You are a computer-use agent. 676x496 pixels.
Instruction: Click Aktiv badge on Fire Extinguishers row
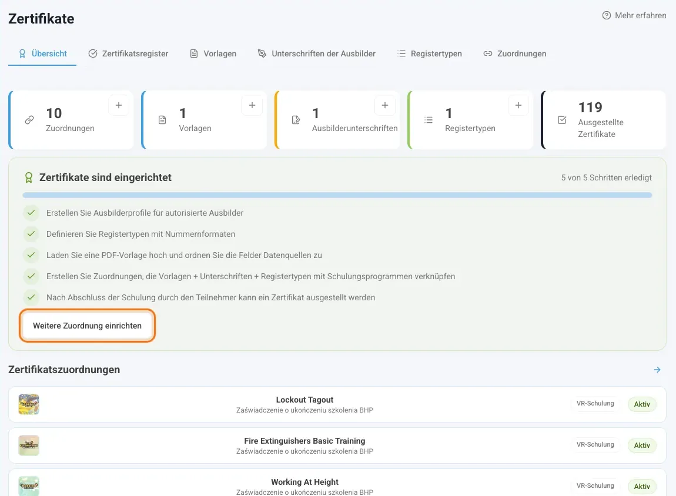coord(642,445)
